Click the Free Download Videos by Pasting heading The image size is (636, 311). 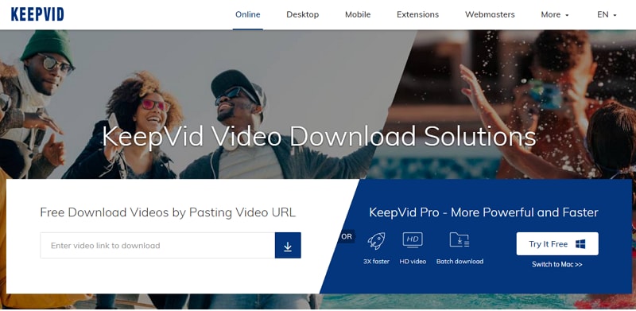(x=168, y=212)
